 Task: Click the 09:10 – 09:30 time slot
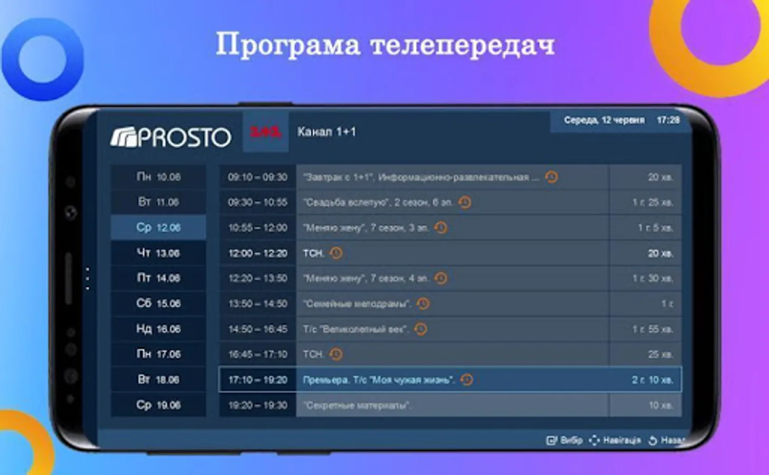pos(258,177)
